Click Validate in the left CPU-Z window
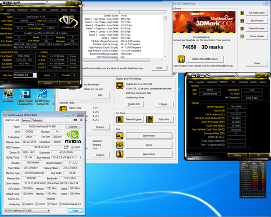Image resolution: width=271 pixels, height=217 pixels. [x=48, y=83]
